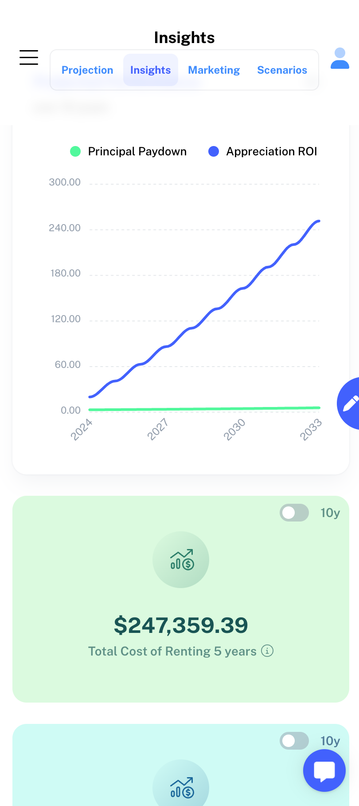Open the Scenarios tab
The height and width of the screenshot is (806, 359).
point(282,70)
